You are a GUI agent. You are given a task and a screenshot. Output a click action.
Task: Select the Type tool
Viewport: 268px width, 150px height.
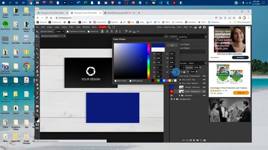(x=37, y=93)
